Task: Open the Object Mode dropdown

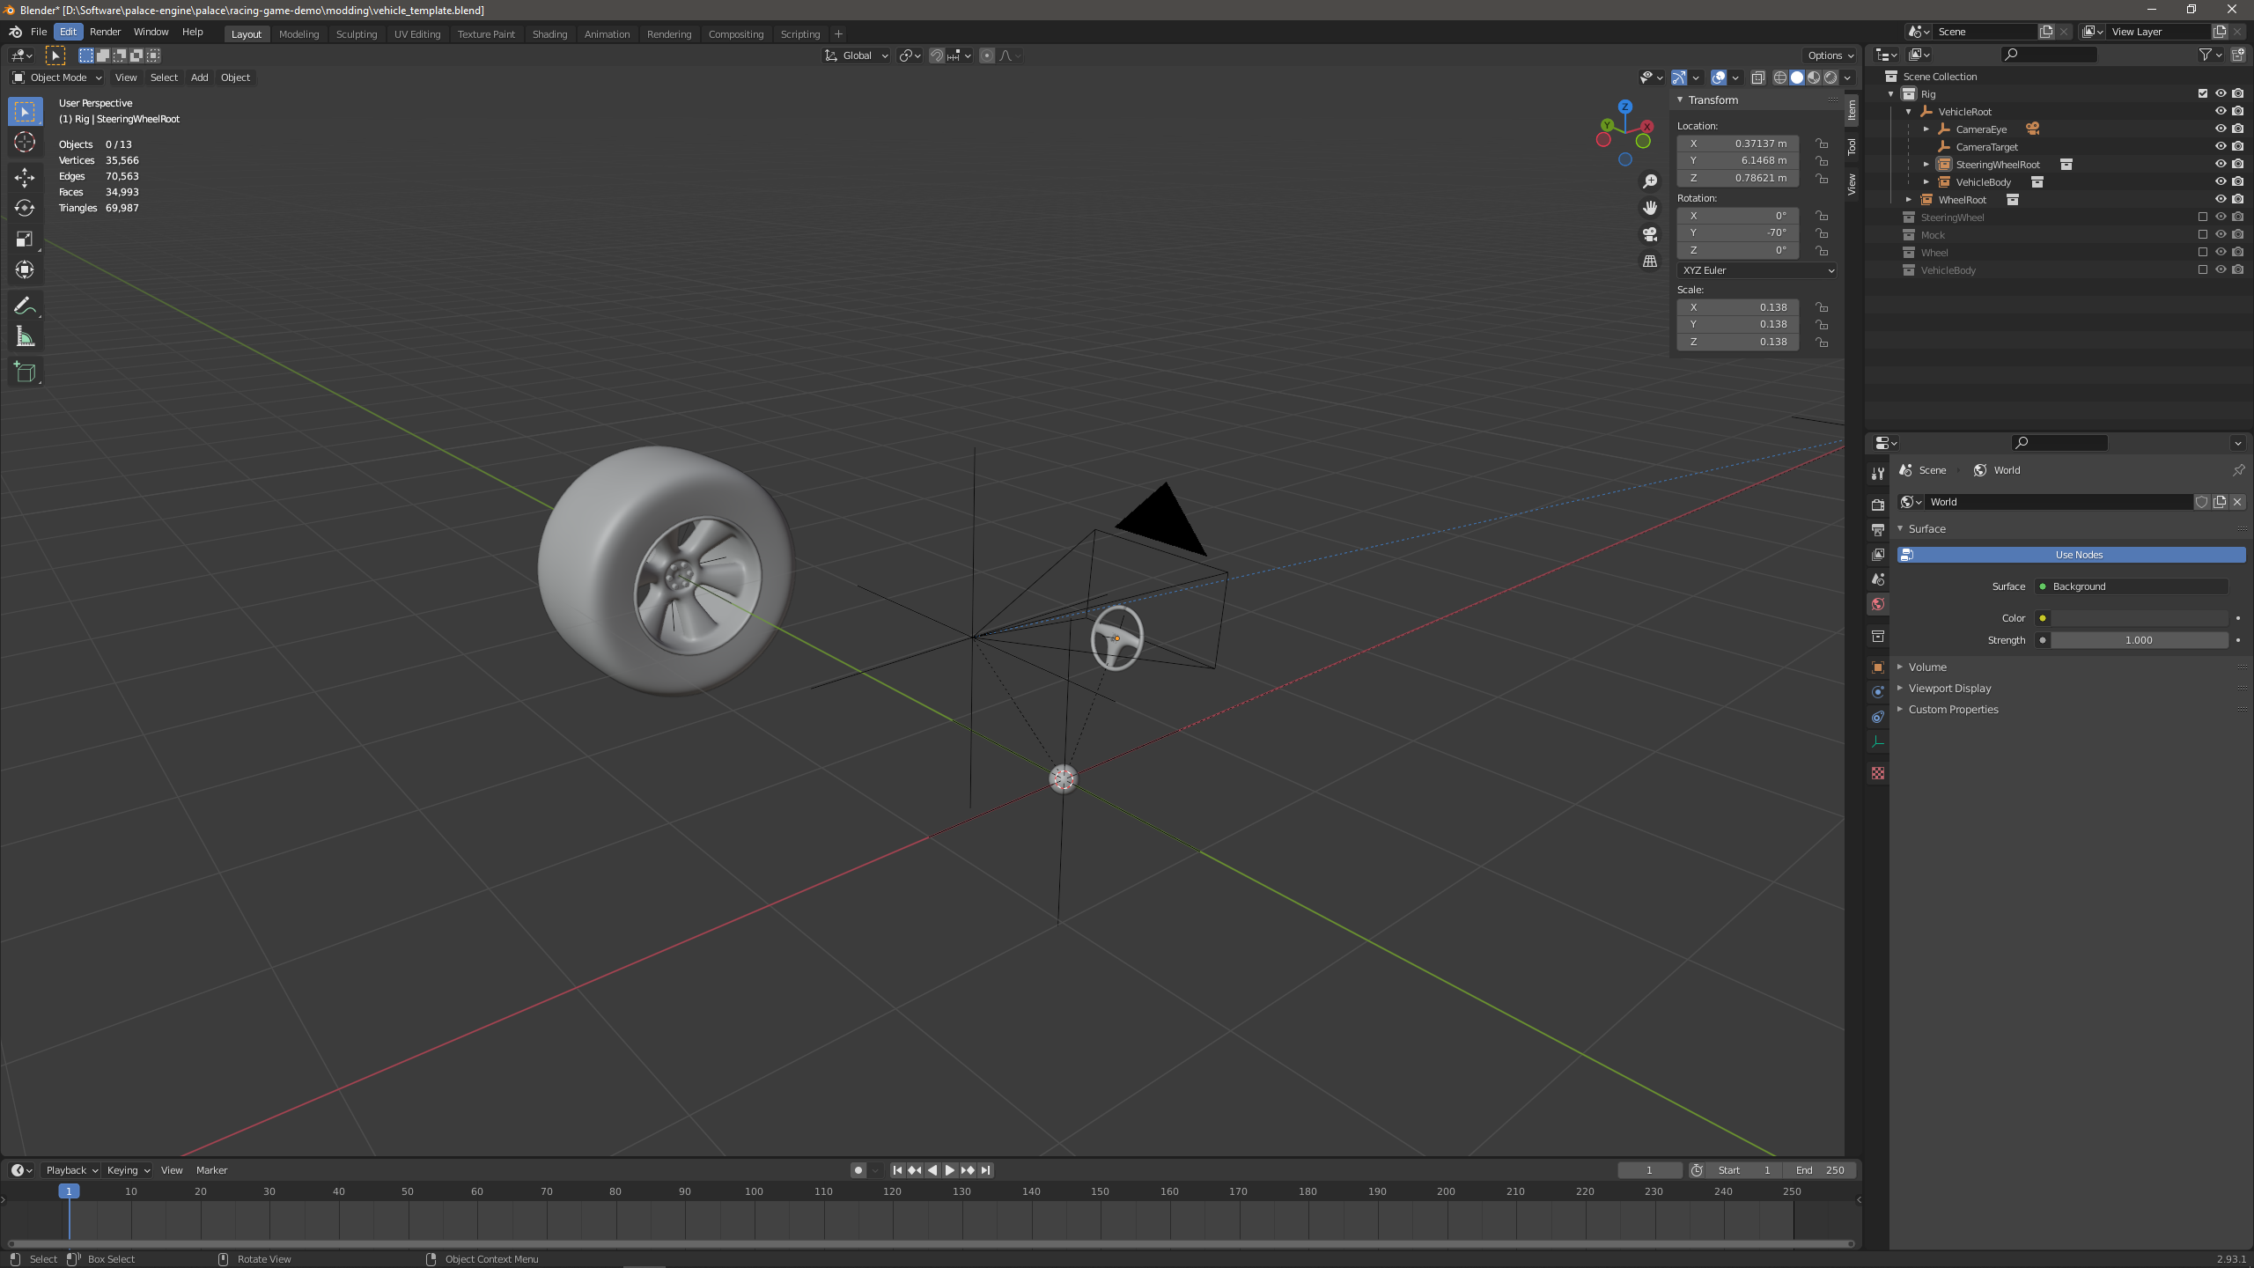Action: click(x=57, y=77)
